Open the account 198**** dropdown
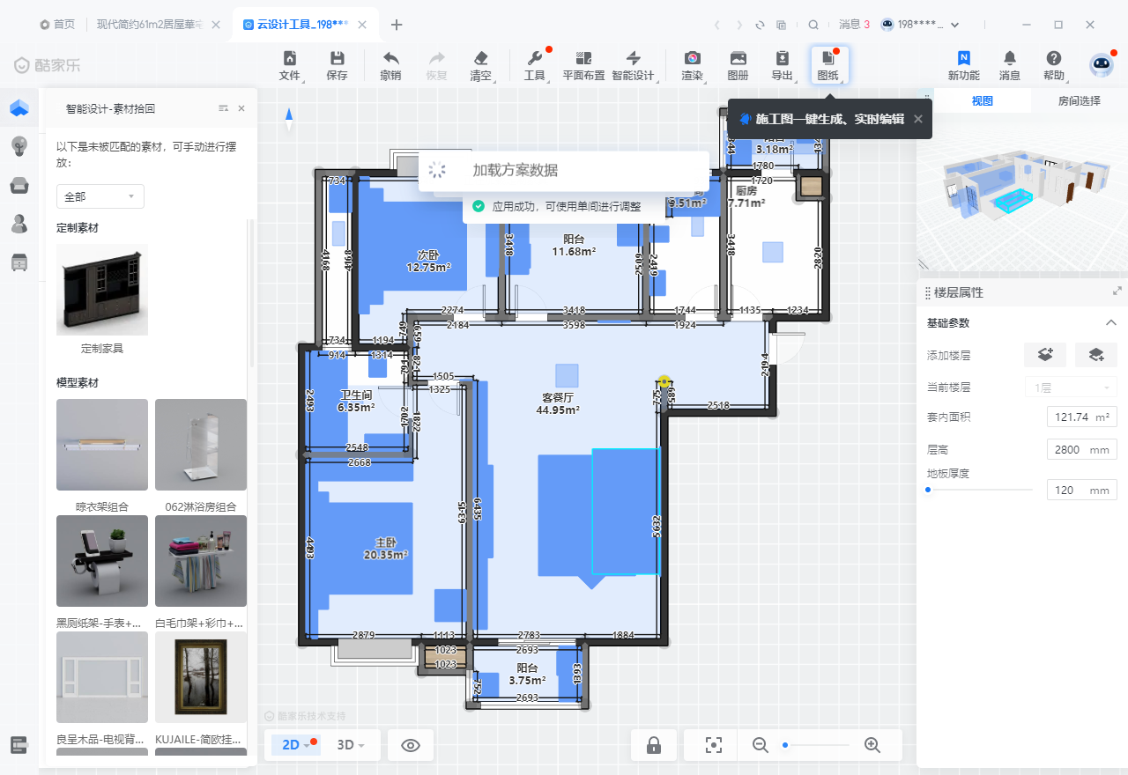The width and height of the screenshot is (1128, 775). [x=921, y=25]
